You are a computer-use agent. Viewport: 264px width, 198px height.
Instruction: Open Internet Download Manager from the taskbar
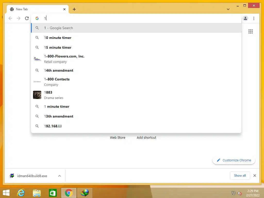point(85,193)
